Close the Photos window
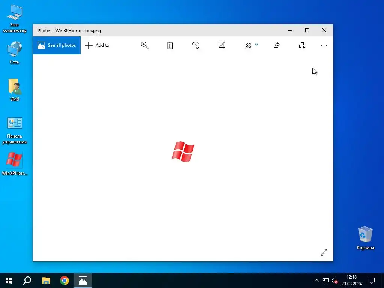 click(x=324, y=31)
